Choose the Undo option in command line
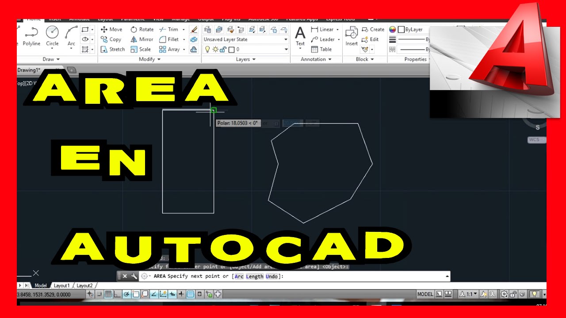The height and width of the screenshot is (318, 566). click(x=272, y=276)
